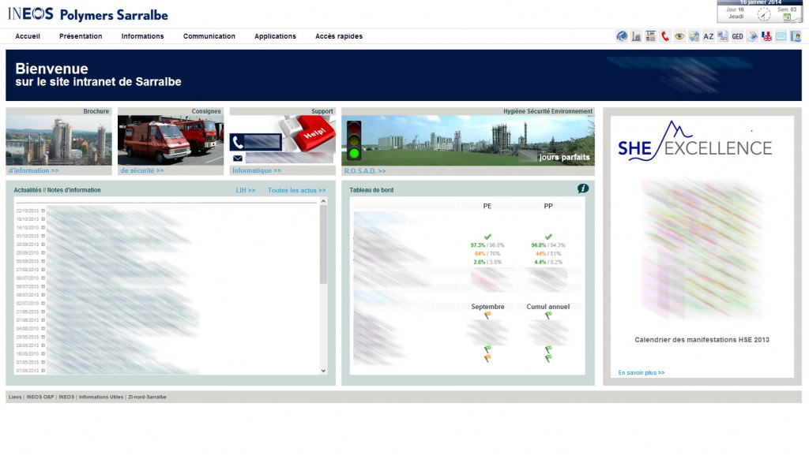Screen dimensions: 809x459
Task: Click the PE value 97.3% / 96.0%
Action: 487,245
